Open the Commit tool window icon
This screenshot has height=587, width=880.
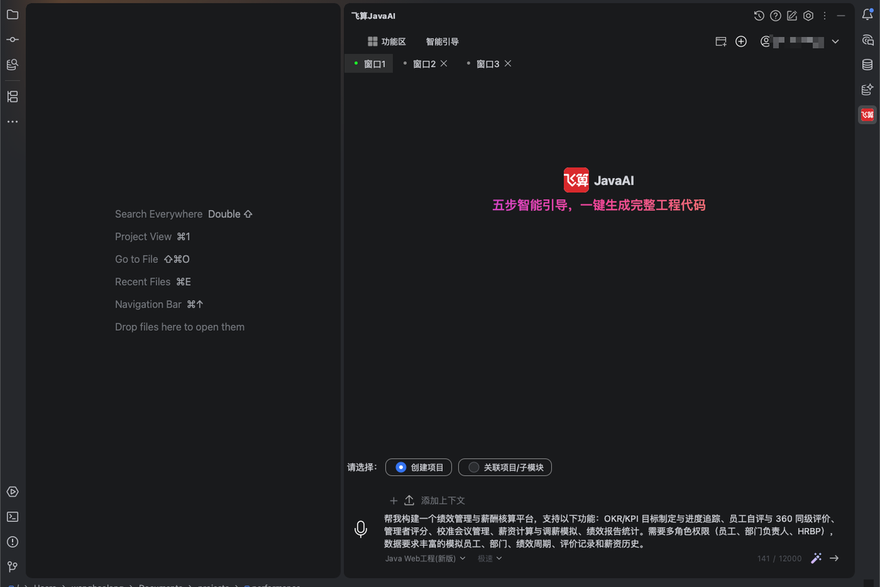click(x=12, y=39)
